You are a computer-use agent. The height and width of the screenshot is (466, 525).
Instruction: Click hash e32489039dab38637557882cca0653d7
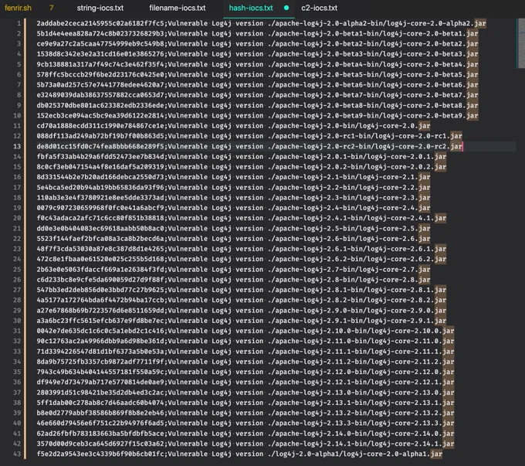pyautogui.click(x=101, y=95)
